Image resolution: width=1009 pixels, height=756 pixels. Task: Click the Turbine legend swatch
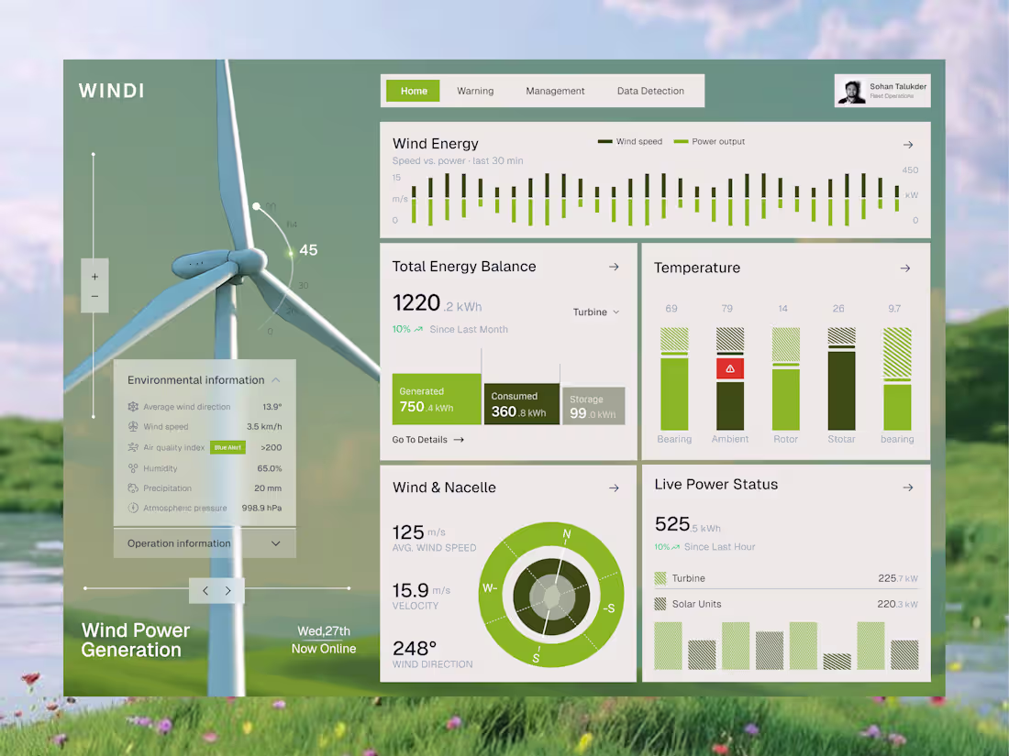pos(660,578)
